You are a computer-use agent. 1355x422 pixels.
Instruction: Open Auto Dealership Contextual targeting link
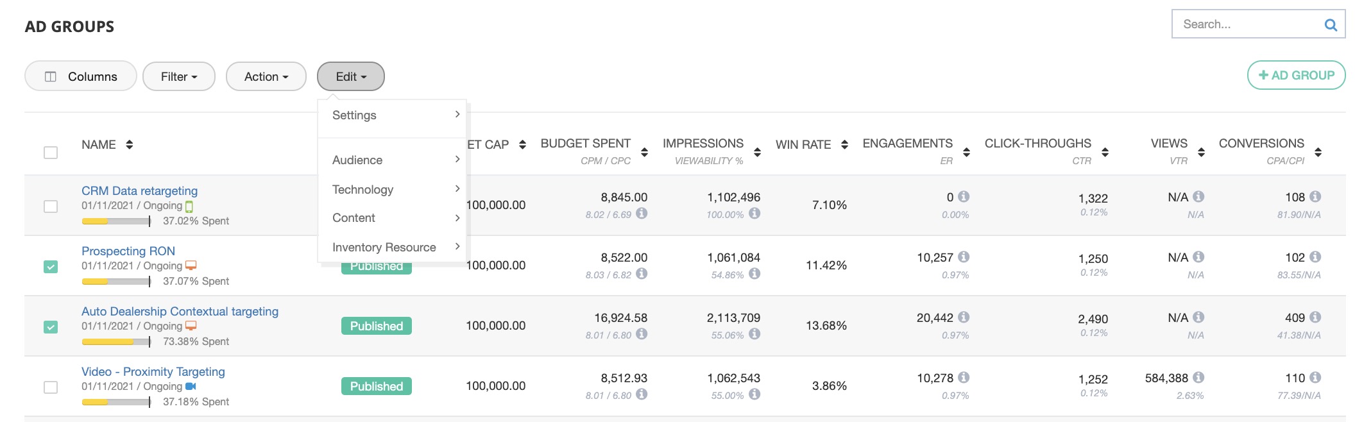[x=180, y=311]
